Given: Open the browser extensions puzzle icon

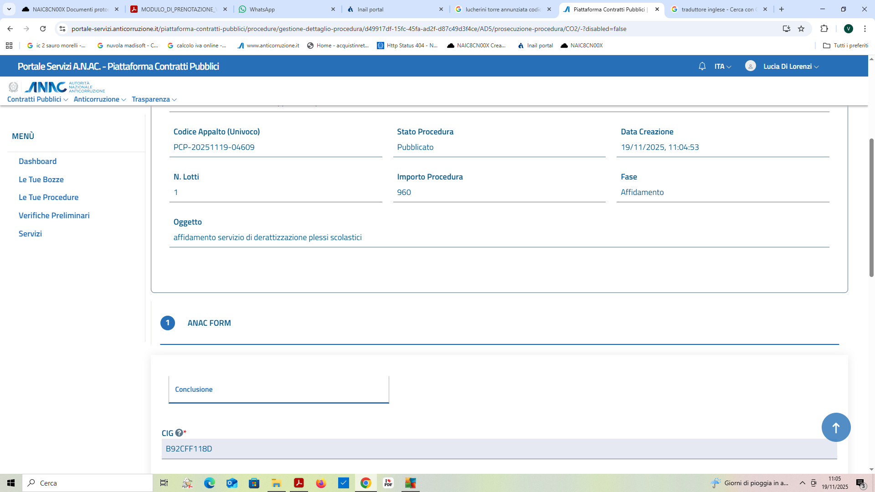Looking at the screenshot, I should 824,29.
